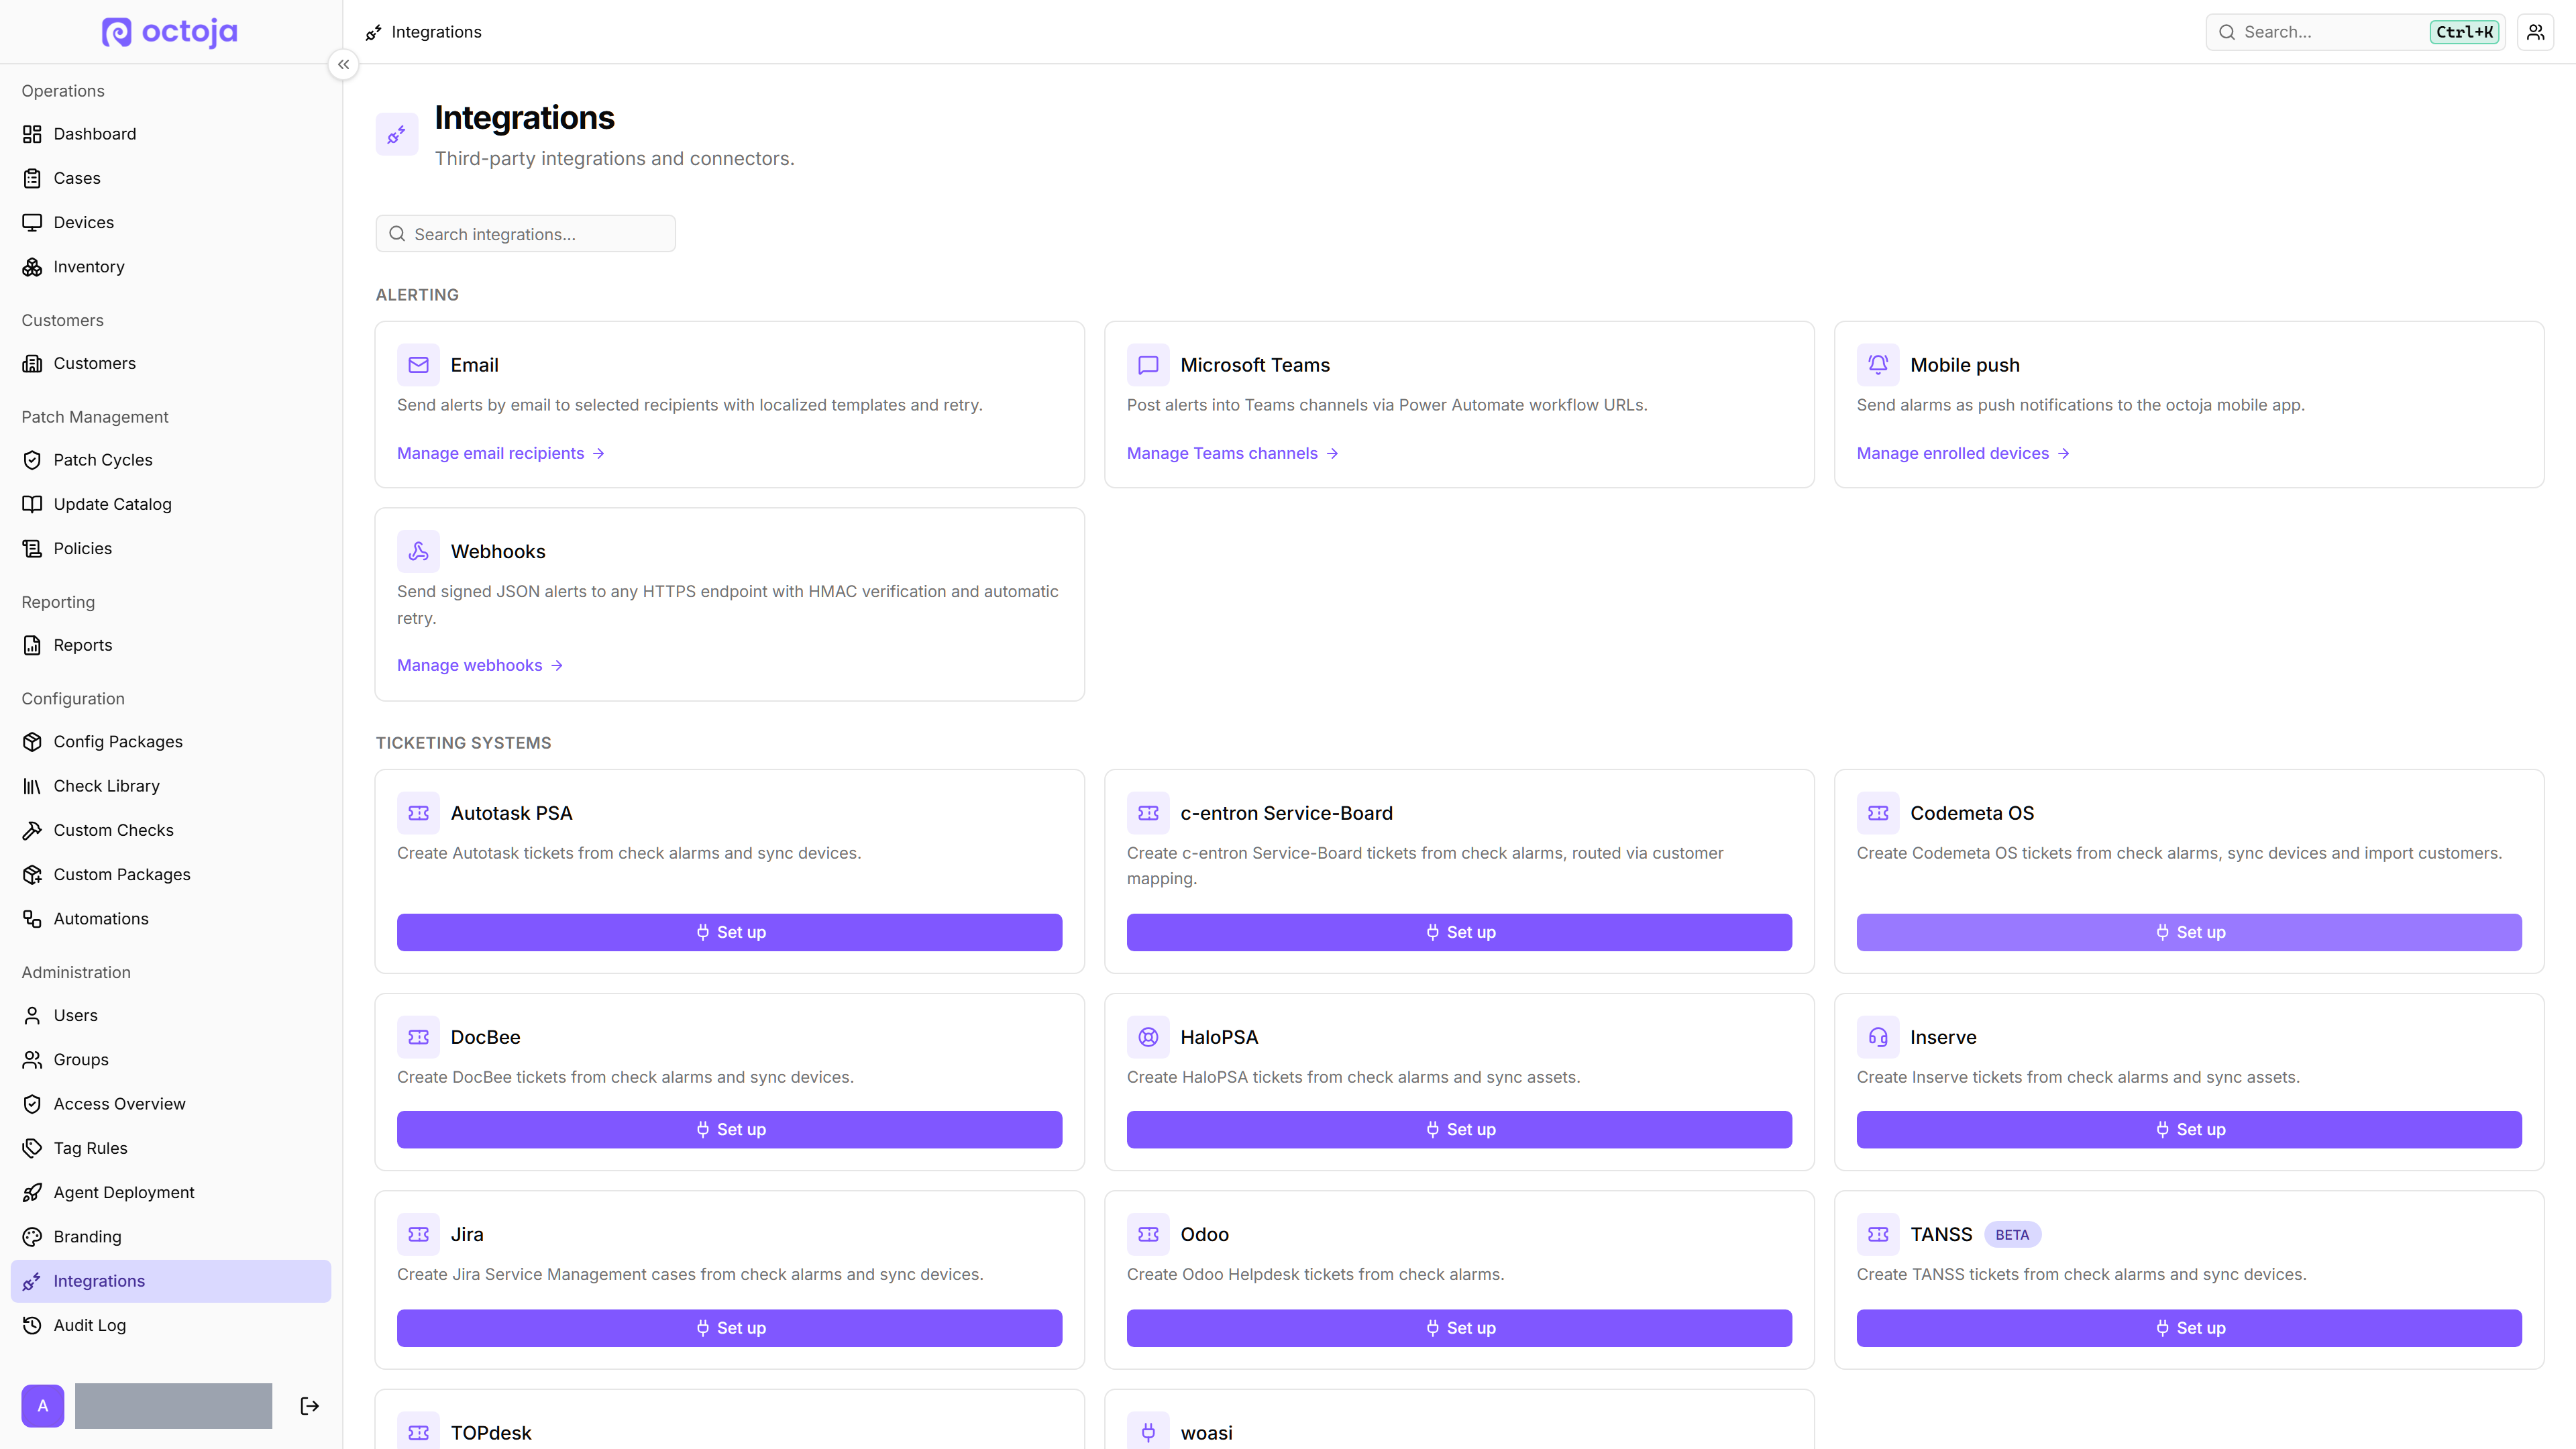
Task: Click the Audit Log history icon
Action: 32,1325
